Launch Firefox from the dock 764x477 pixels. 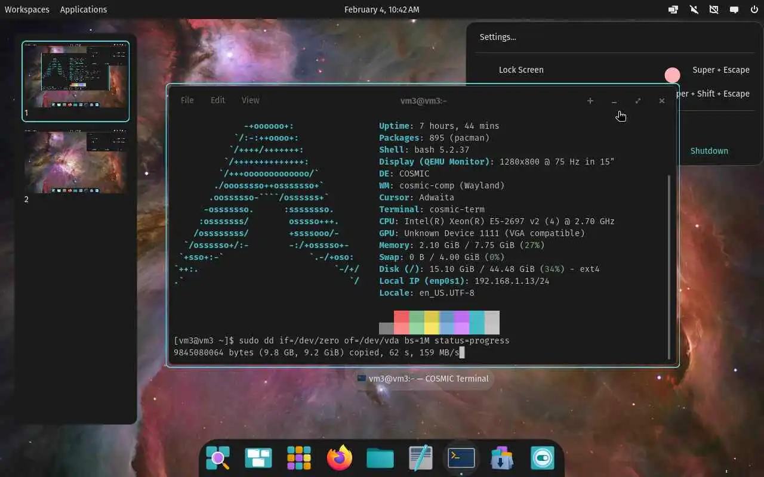click(340, 458)
